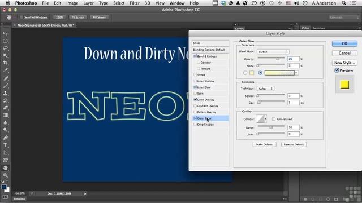The width and height of the screenshot is (362, 203).
Task: Click the foreground color swatch
Action: tap(4, 187)
